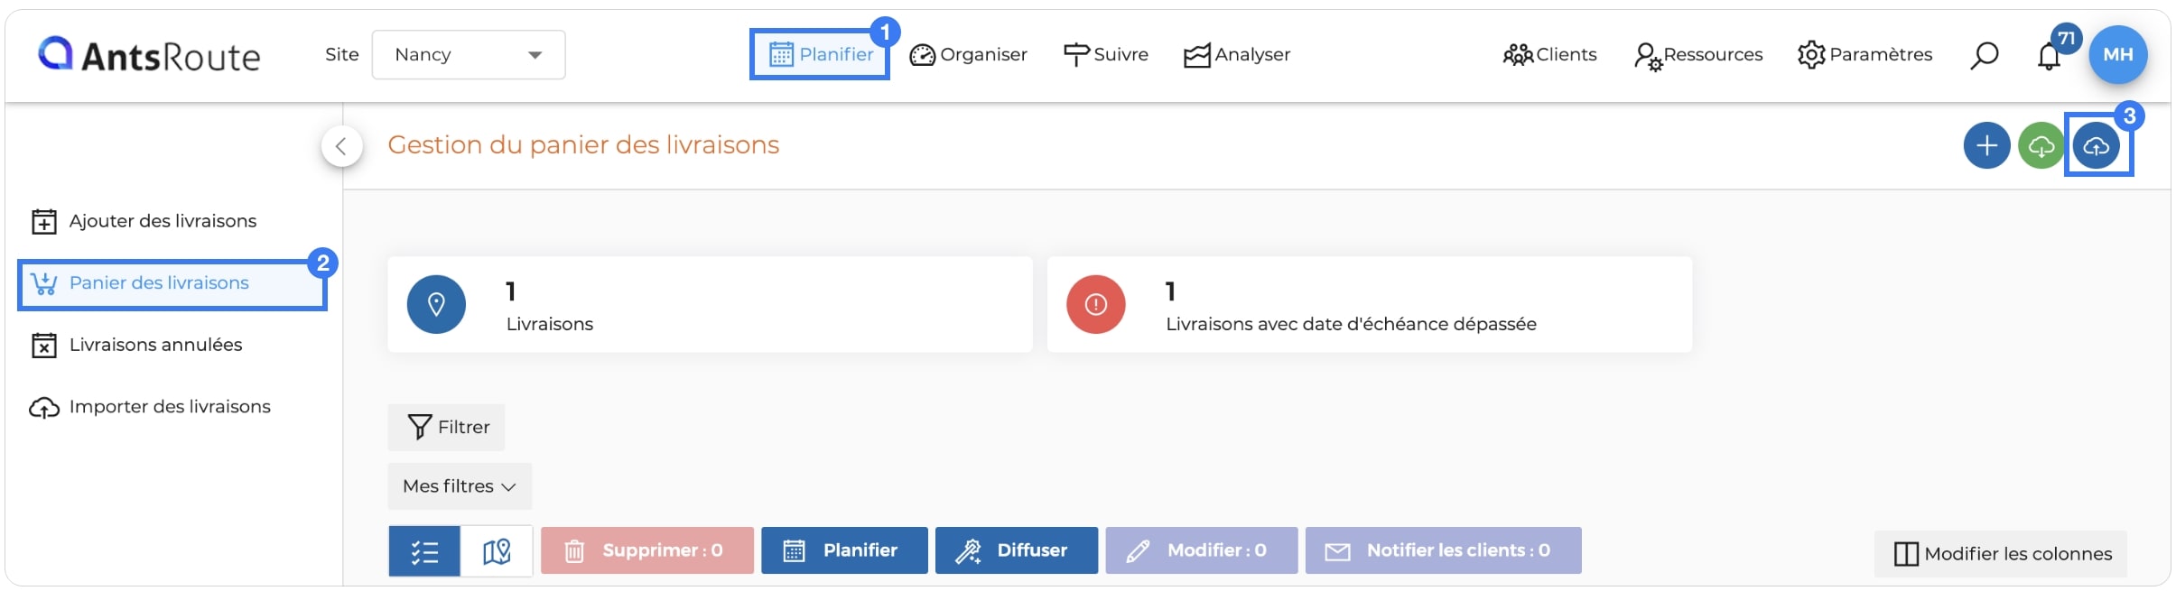Image resolution: width=2176 pixels, height=591 pixels.
Task: Click Notifier les clients : 0 button
Action: [x=1443, y=550]
